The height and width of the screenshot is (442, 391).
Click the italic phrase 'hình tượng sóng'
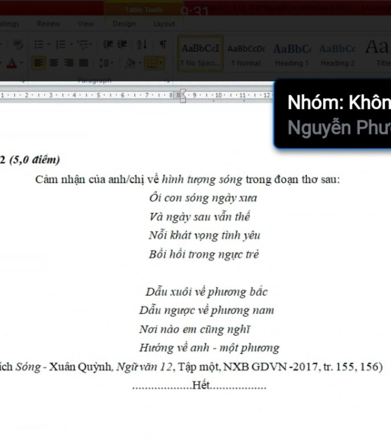click(x=202, y=179)
